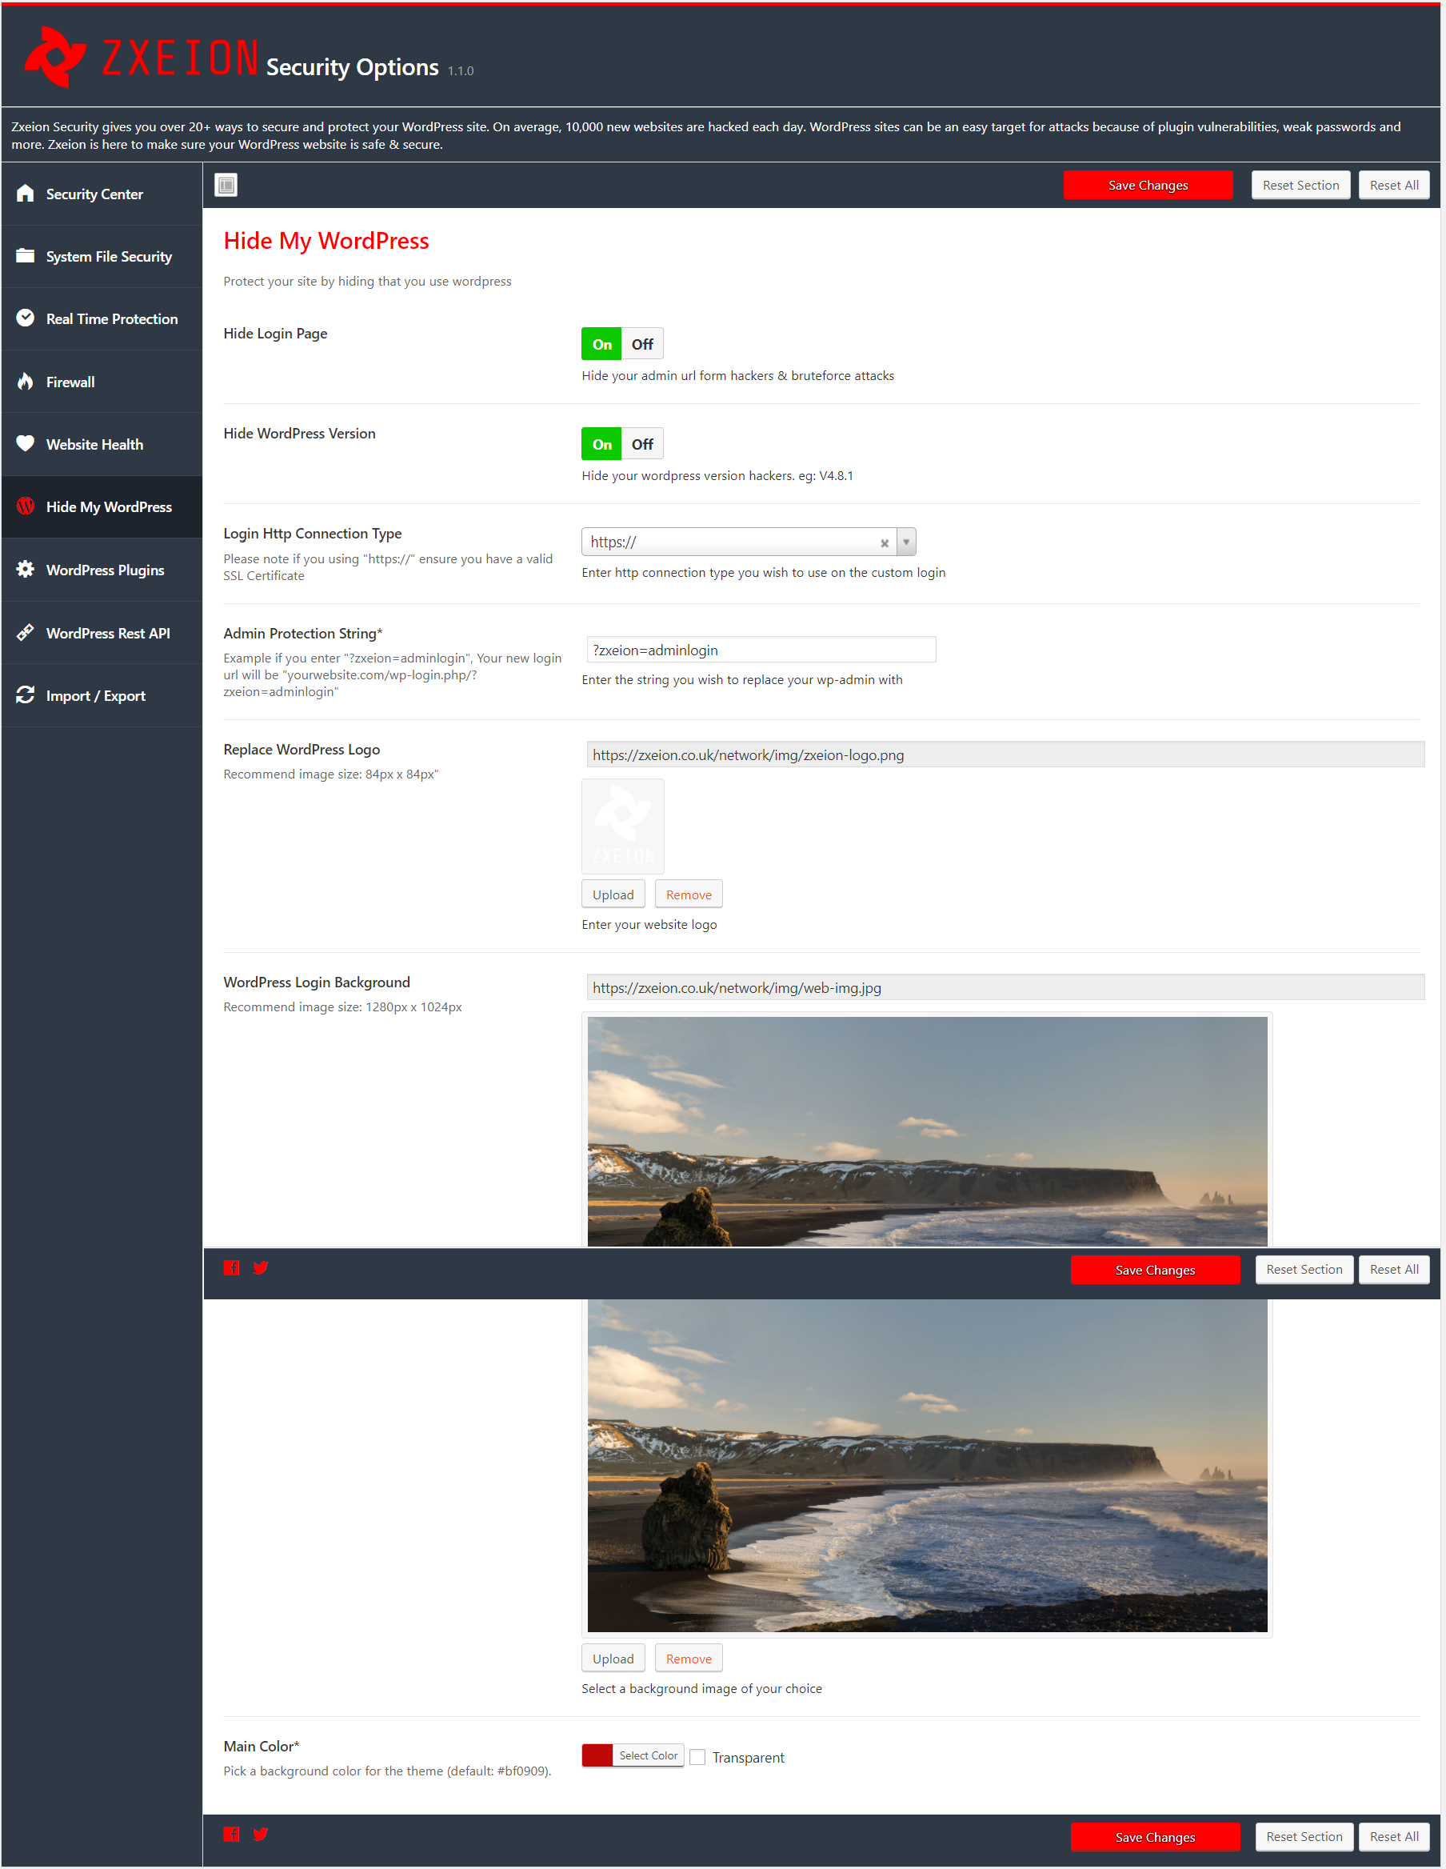Viewport: 1446px width, 1869px height.
Task: Click the Facebook icon in the bar overlapping the background image
Action: coord(232,1267)
